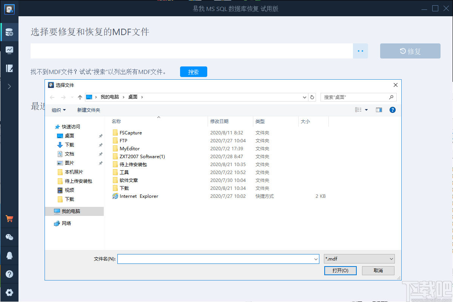Click the refresh icon next to the address bar
The height and width of the screenshot is (302, 453).
point(312,97)
